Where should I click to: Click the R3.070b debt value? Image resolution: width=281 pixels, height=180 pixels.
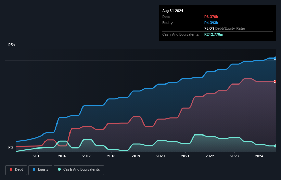(x=211, y=17)
